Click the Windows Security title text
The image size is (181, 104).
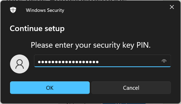45,10
